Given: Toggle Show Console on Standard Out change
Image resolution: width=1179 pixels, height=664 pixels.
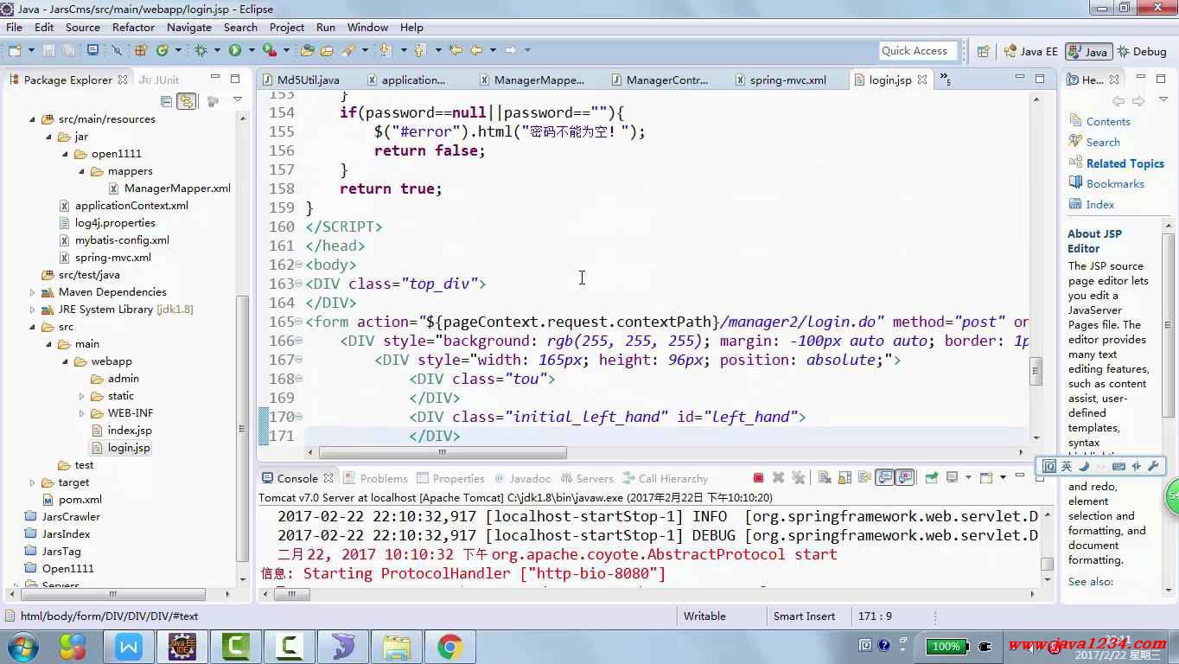Looking at the screenshot, I should pos(885,477).
